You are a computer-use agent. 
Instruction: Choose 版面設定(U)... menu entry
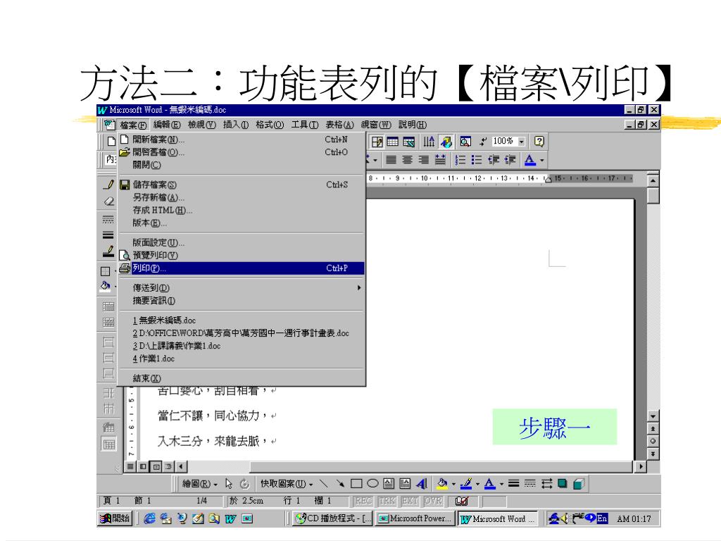click(242, 242)
